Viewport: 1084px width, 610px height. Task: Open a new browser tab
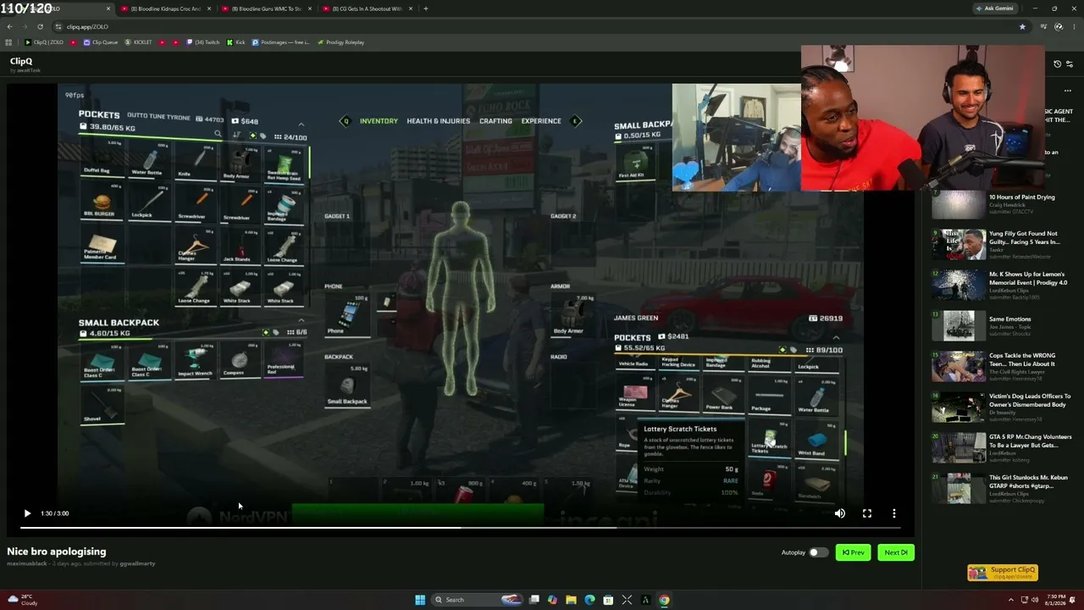click(426, 8)
